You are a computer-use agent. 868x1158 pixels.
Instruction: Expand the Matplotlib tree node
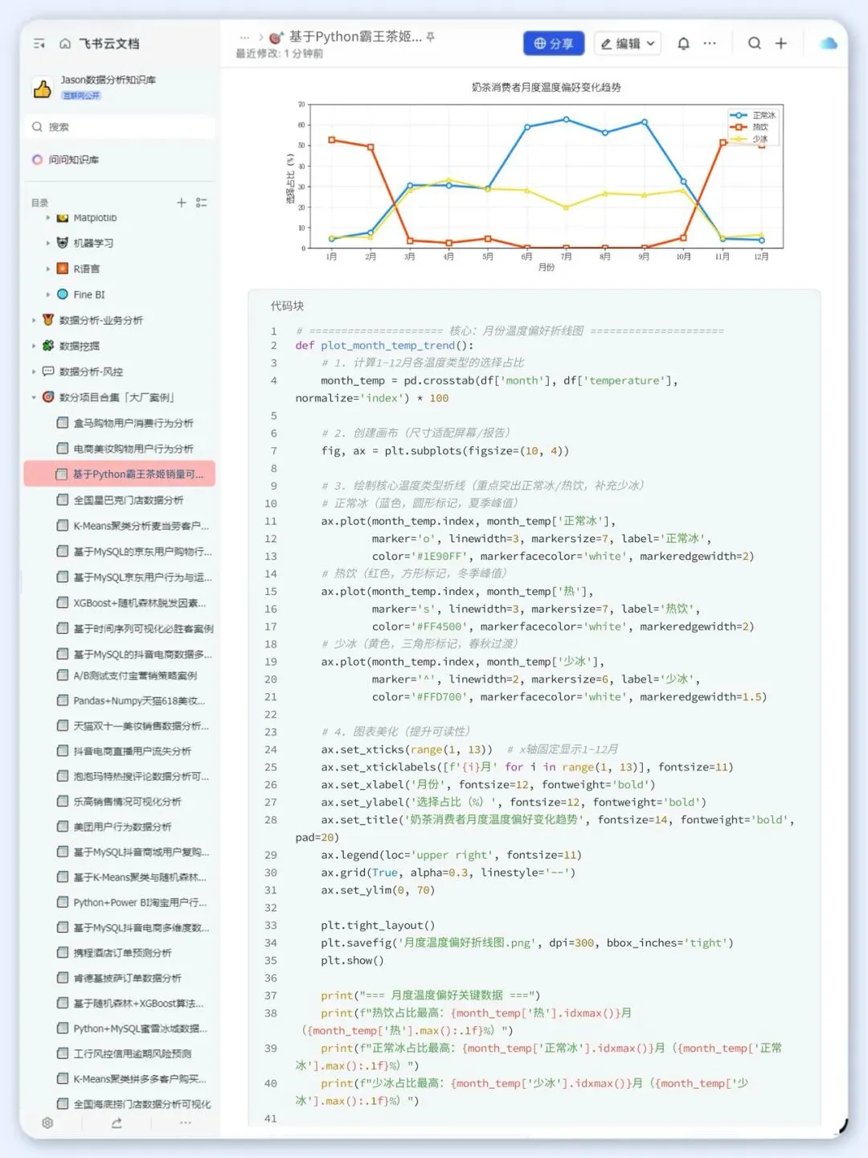pyautogui.click(x=48, y=218)
